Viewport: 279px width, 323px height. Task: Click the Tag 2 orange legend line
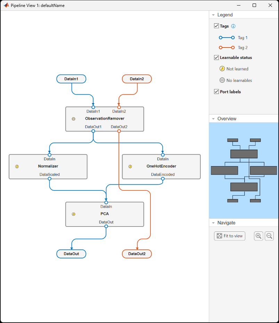pos(227,48)
